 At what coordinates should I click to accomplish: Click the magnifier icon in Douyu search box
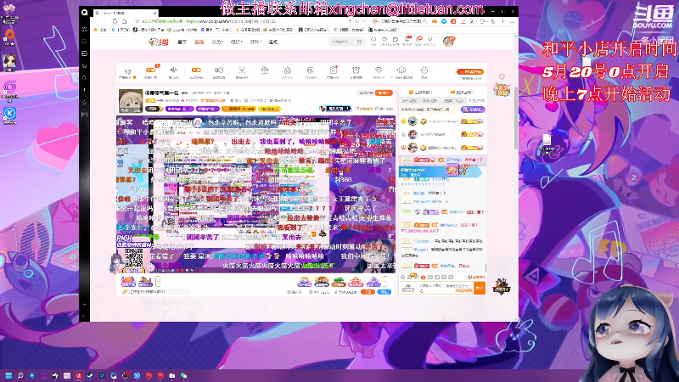coord(359,42)
